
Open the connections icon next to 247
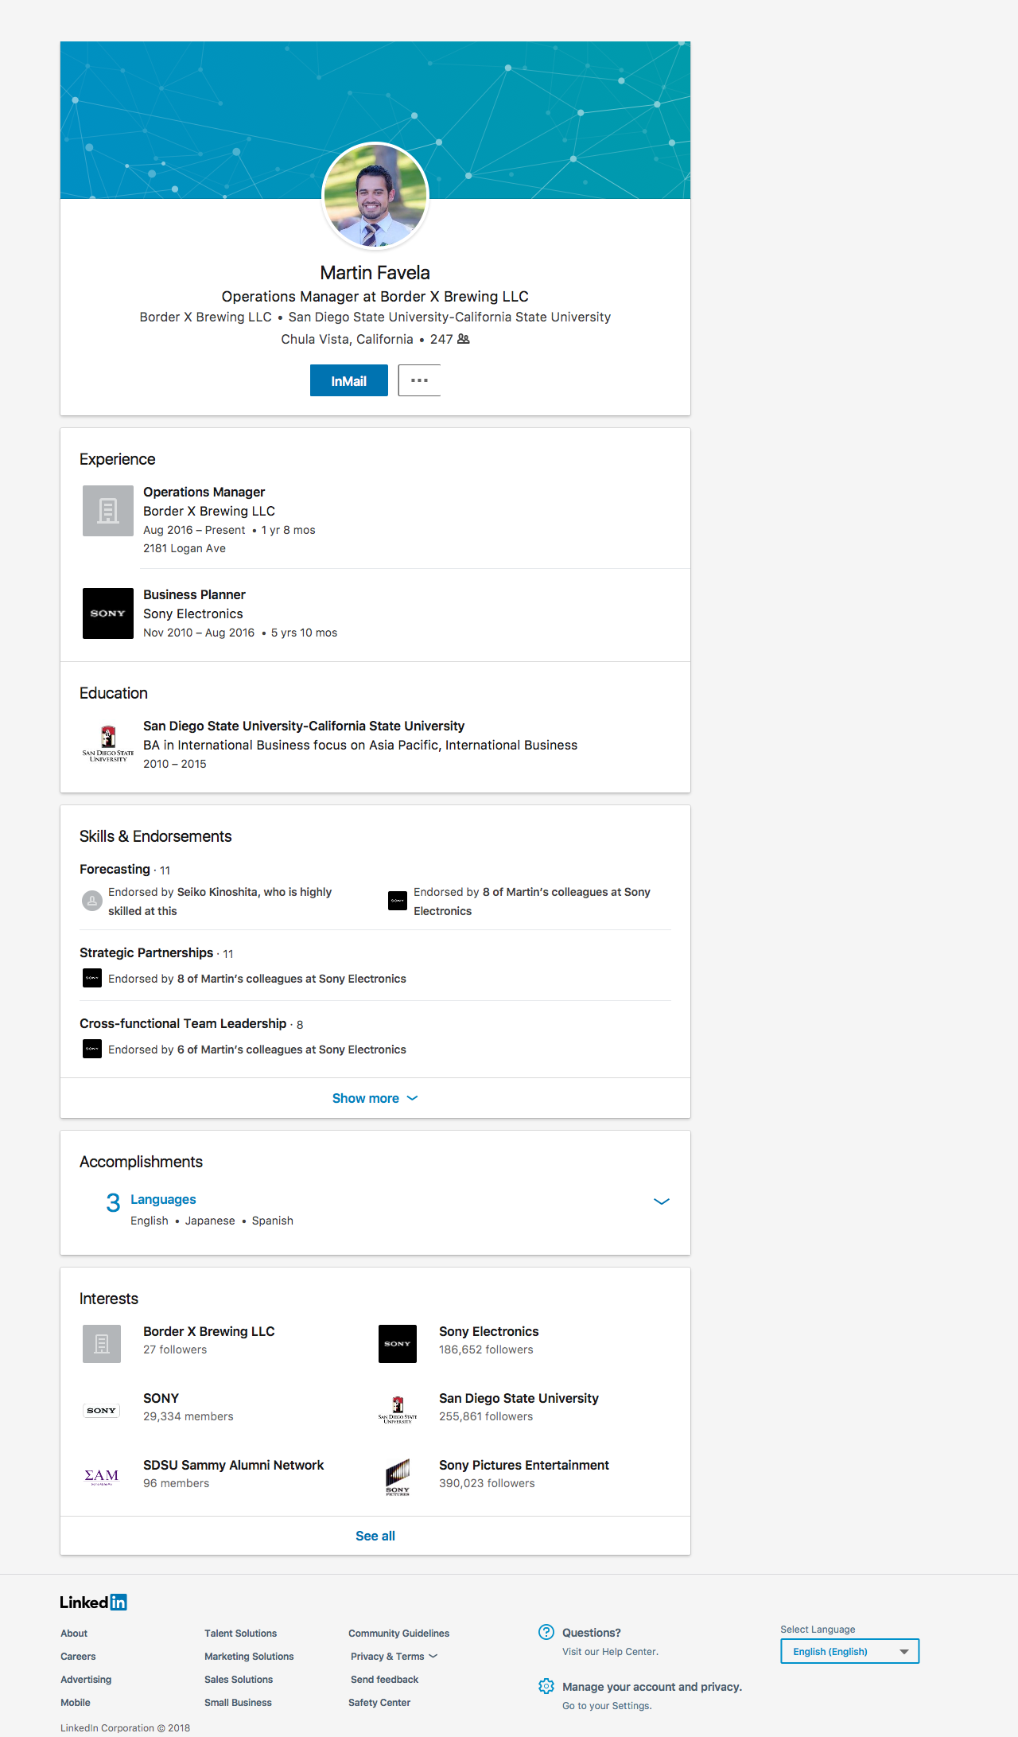(x=464, y=339)
